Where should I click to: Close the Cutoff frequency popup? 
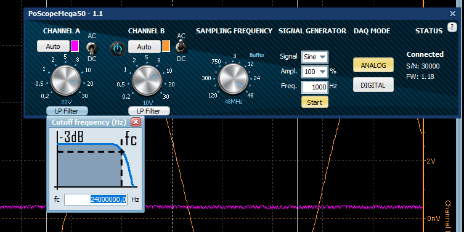click(136, 122)
